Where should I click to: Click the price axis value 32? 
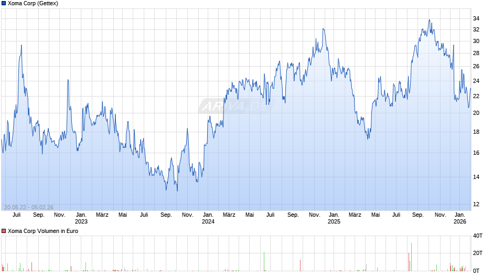coord(476,29)
